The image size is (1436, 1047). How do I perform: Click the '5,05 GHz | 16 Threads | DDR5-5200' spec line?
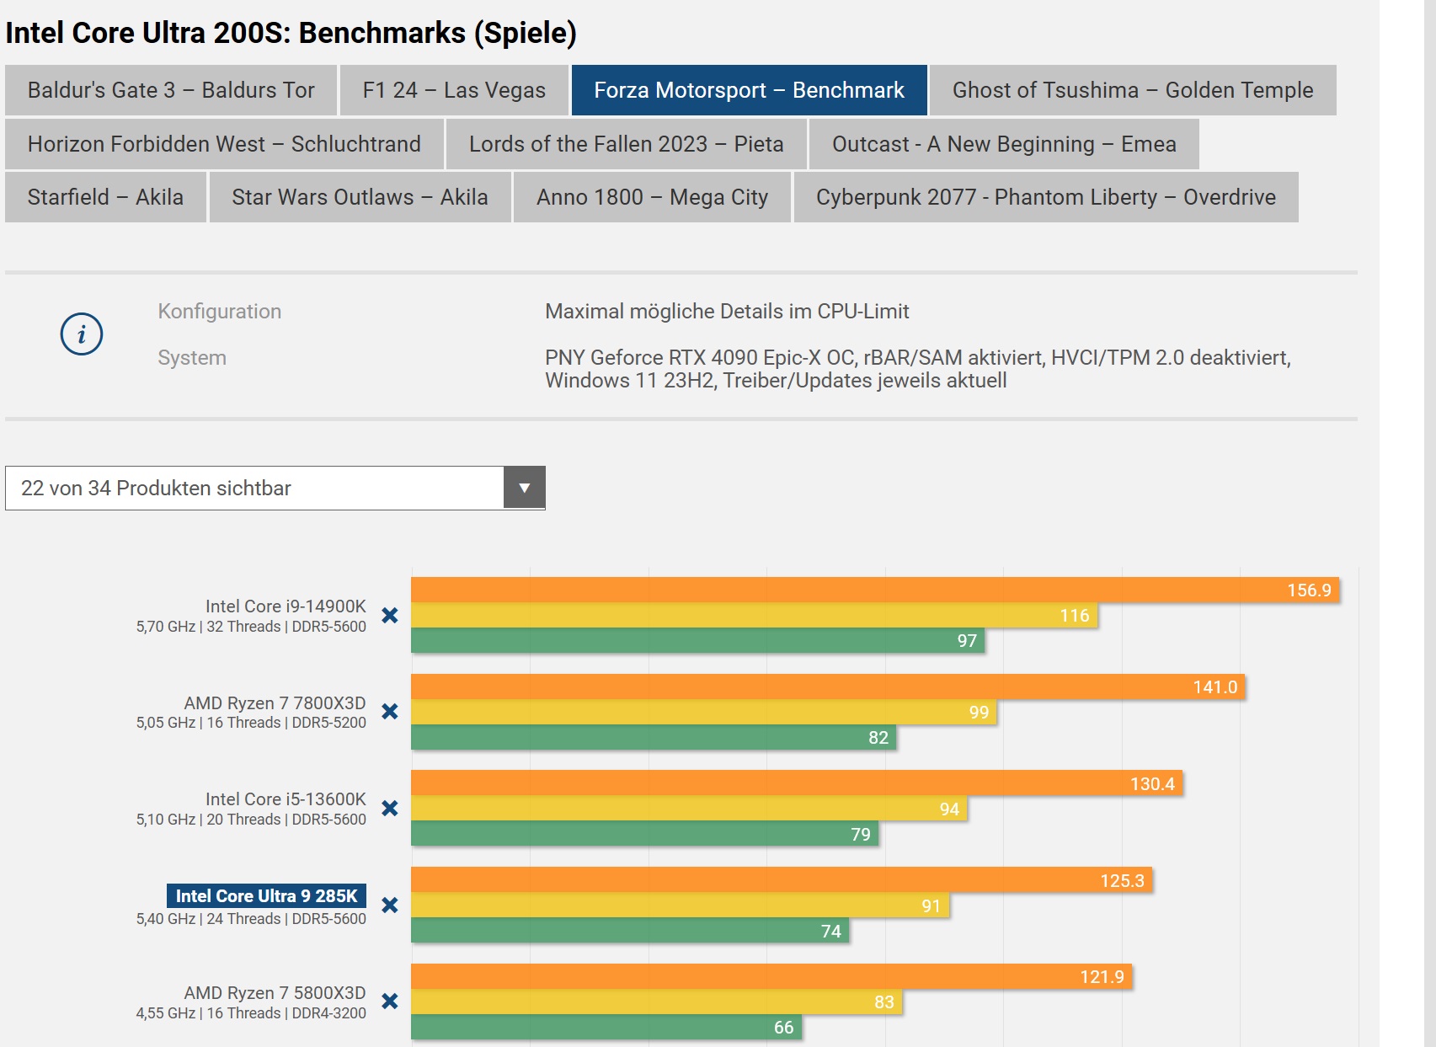[x=251, y=723]
